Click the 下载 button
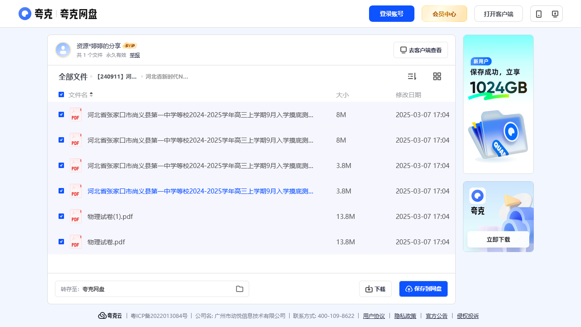The width and height of the screenshot is (581, 327). [375, 289]
